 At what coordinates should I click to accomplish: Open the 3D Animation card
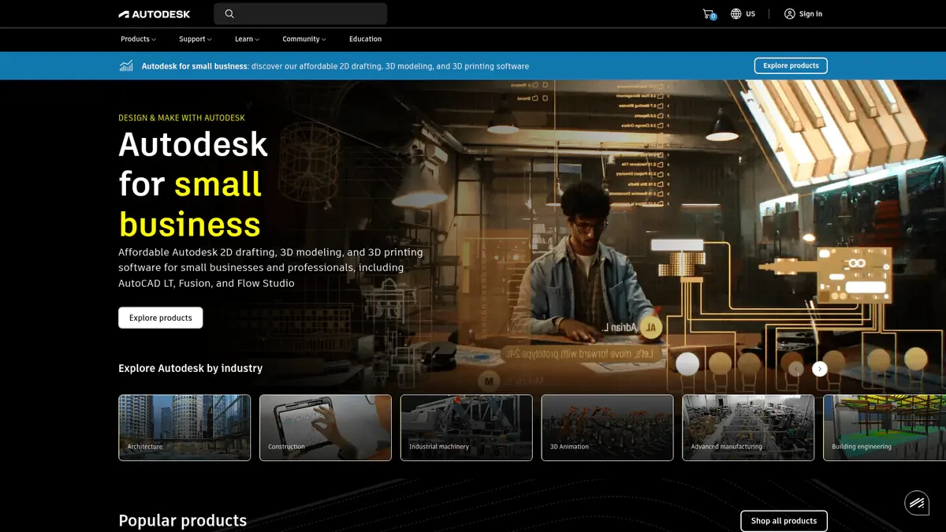pyautogui.click(x=607, y=427)
